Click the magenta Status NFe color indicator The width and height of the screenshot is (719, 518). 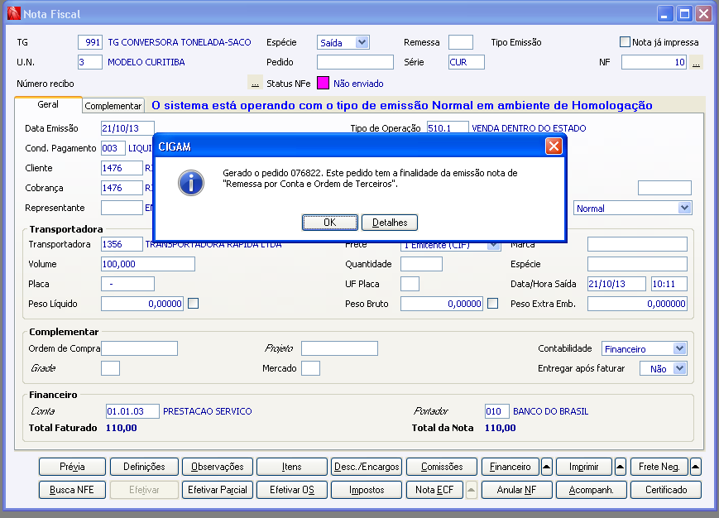tap(323, 83)
